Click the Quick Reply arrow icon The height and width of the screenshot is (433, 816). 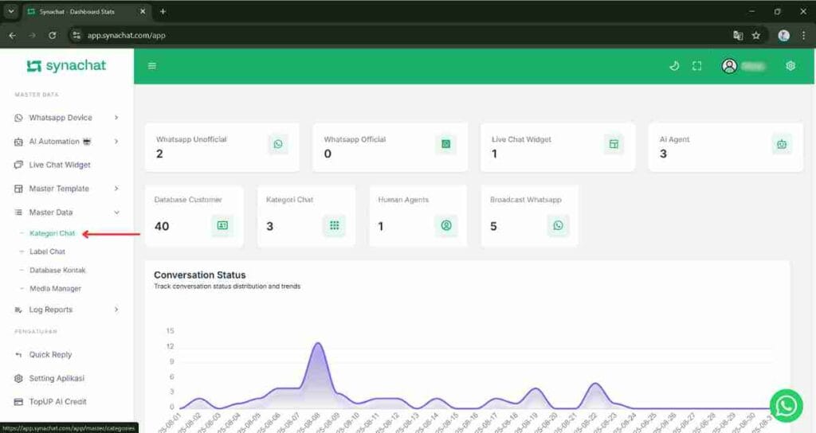(x=18, y=354)
